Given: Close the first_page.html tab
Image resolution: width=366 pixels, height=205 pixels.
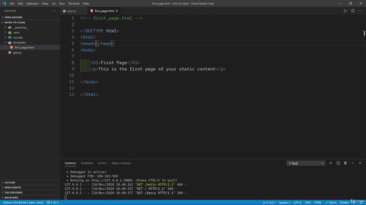Looking at the screenshot, I should point(117,11).
